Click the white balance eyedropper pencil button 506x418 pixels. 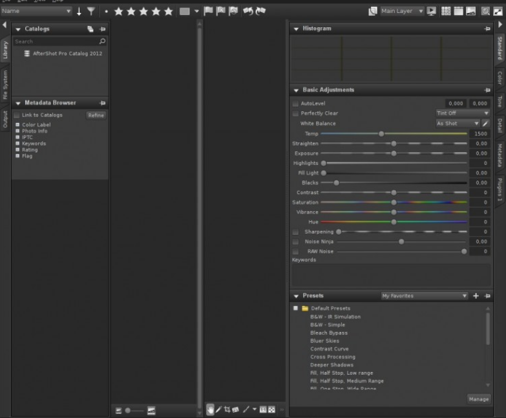pyautogui.click(x=485, y=124)
